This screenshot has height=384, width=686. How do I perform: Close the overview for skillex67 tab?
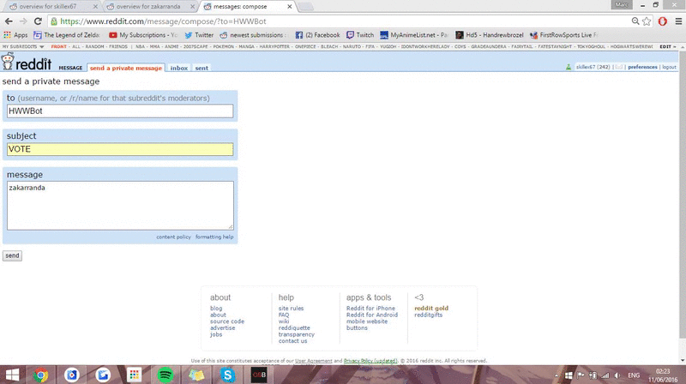[x=95, y=7]
